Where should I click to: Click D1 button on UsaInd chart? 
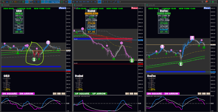click(127, 94)
